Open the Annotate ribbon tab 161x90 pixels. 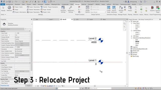coord(41,4)
